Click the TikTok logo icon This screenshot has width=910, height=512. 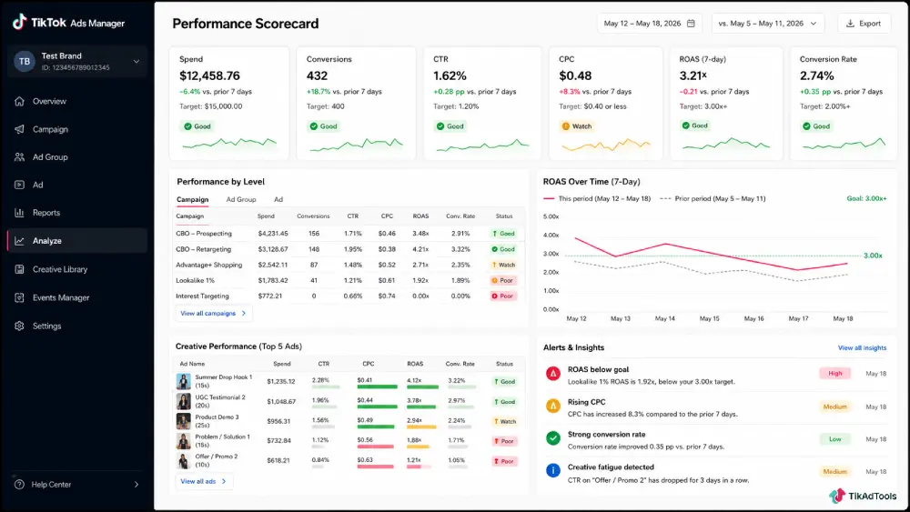coord(20,22)
